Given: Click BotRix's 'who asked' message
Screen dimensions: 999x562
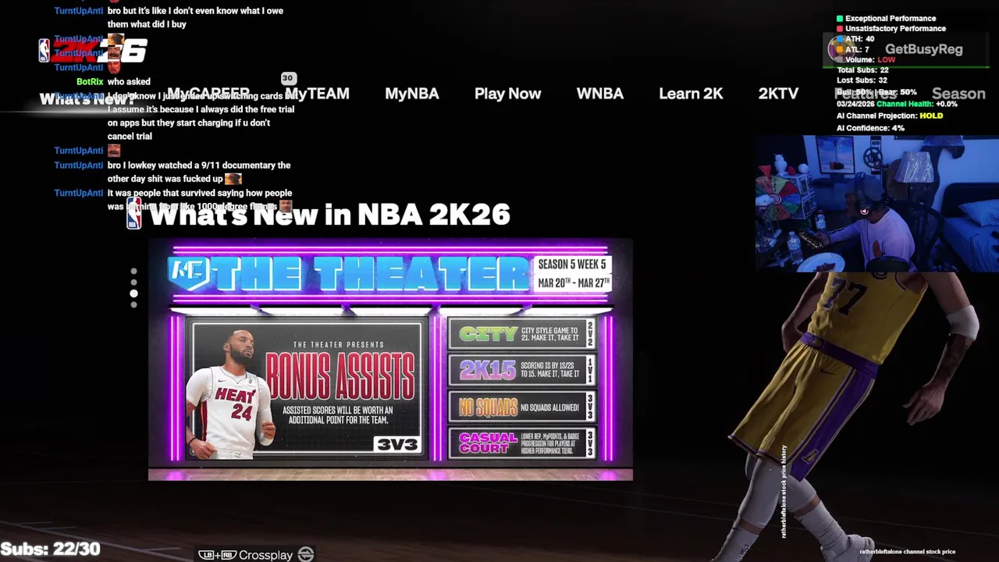Looking at the screenshot, I should point(129,81).
